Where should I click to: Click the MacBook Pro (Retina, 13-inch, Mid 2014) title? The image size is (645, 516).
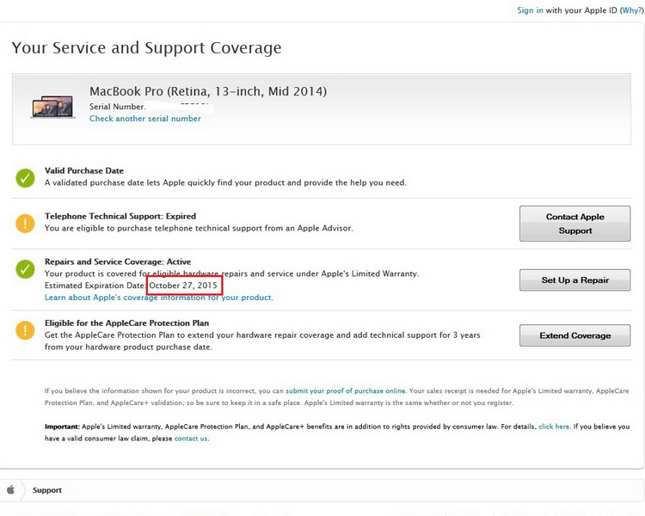pyautogui.click(x=208, y=91)
